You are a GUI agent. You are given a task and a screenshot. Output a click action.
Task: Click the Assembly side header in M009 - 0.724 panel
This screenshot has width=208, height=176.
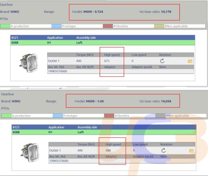click(x=86, y=38)
